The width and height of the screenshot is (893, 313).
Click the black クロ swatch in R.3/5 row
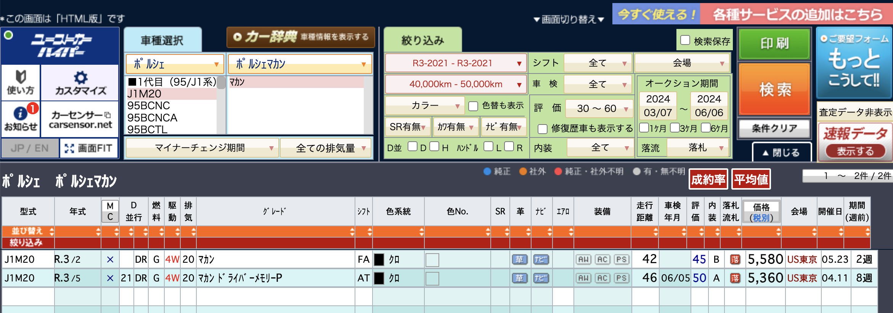379,278
